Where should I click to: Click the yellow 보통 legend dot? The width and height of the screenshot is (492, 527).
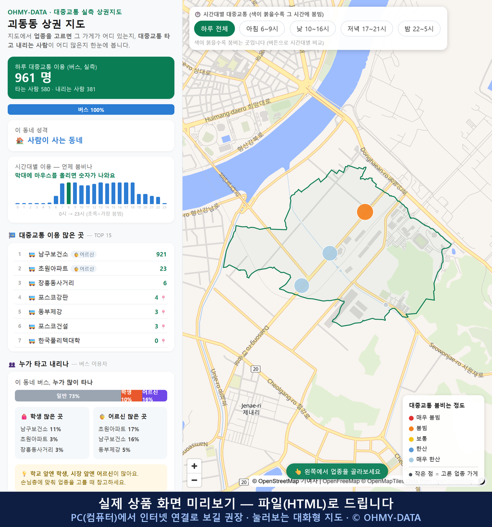click(411, 439)
